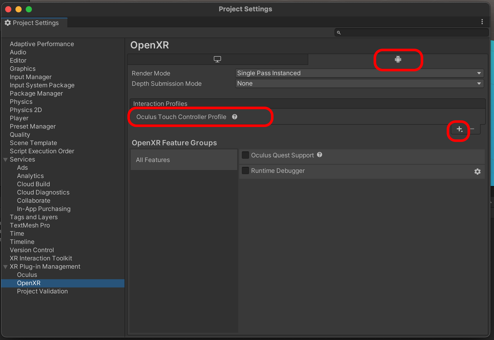
Task: Select Oculus Touch Controller Profile entry
Action: pyautogui.click(x=181, y=117)
